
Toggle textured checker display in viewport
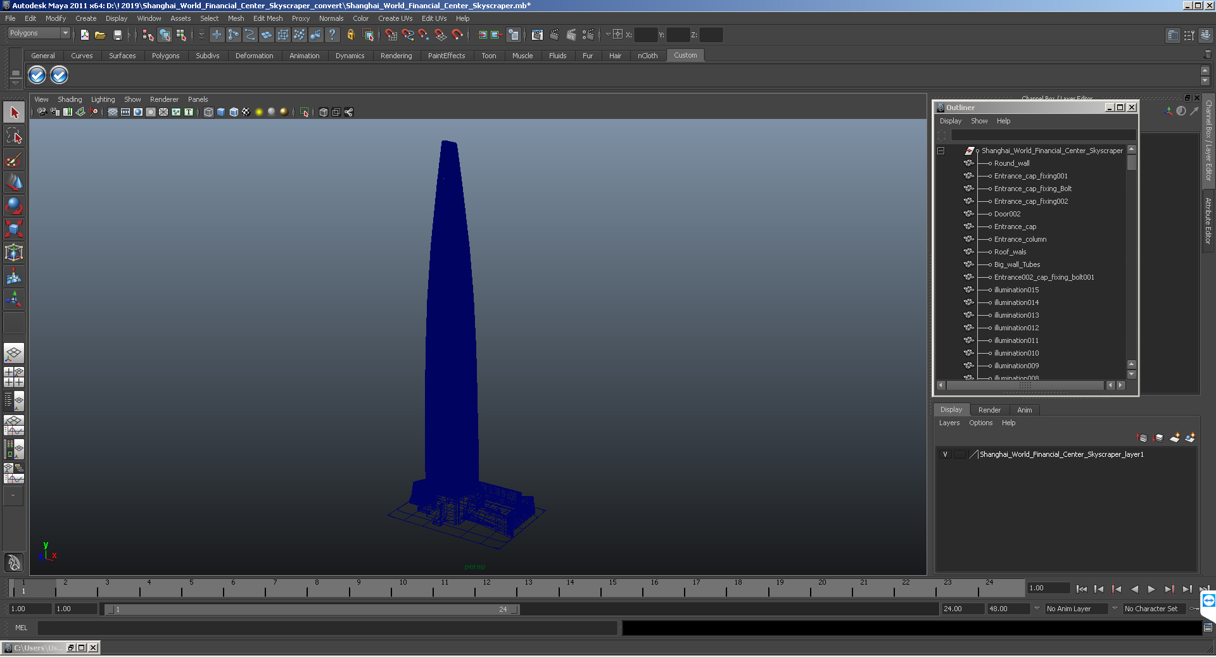coord(246,112)
